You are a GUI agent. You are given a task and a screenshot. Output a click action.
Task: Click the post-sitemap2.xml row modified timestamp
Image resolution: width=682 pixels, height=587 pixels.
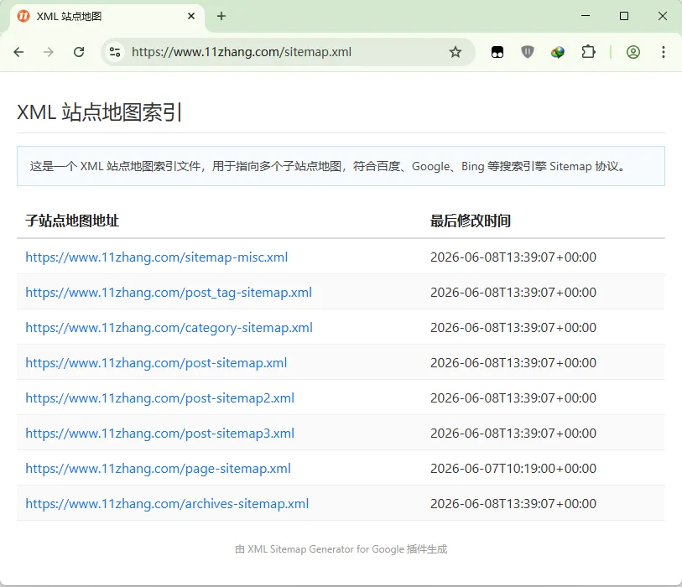pyautogui.click(x=513, y=397)
